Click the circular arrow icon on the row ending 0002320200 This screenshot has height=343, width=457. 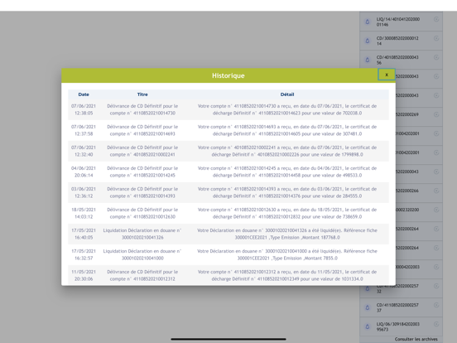pos(436,210)
